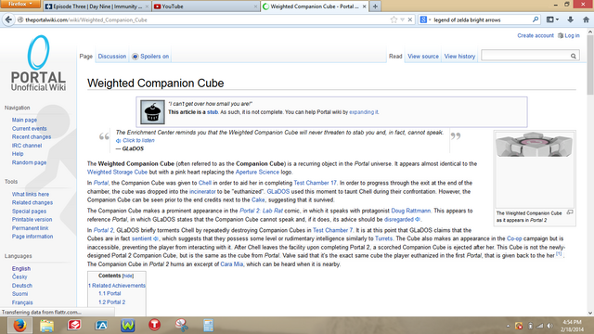Open Main page in navigation
Viewport: 594px width, 334px height.
pyautogui.click(x=24, y=120)
